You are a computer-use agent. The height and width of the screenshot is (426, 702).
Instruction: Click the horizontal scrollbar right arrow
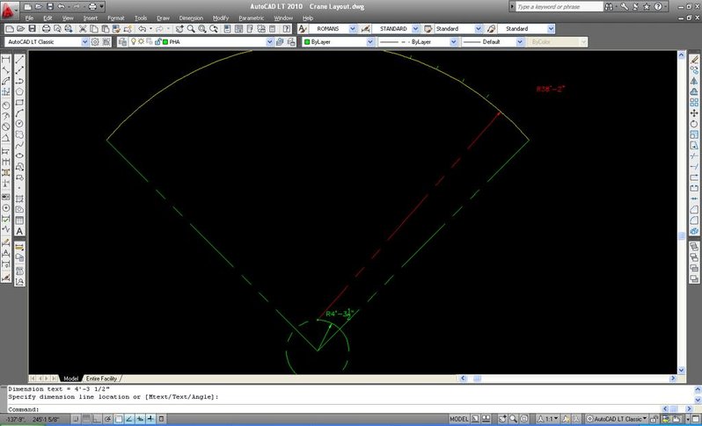[x=672, y=379]
